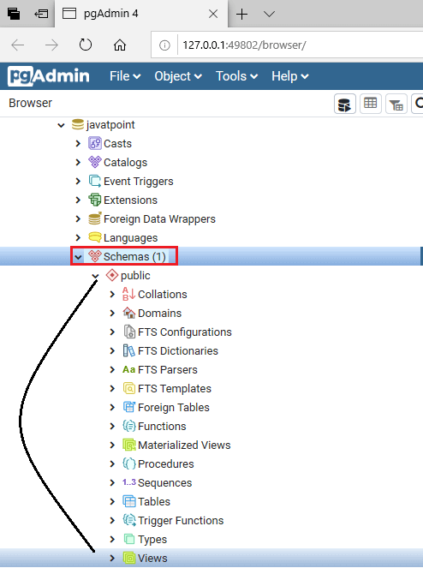Viewport: 423px width, 568px height.
Task: Expand the Functions node chevron
Action: (x=112, y=426)
